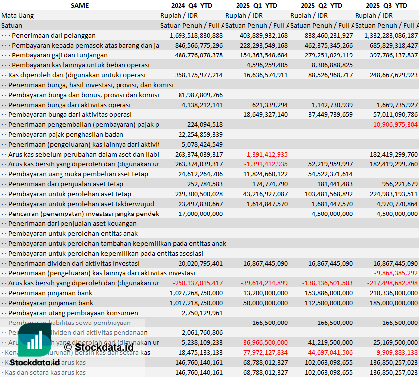Select the 2025_Q2_YTD column header
419x377 pixels.
pos(321,5)
